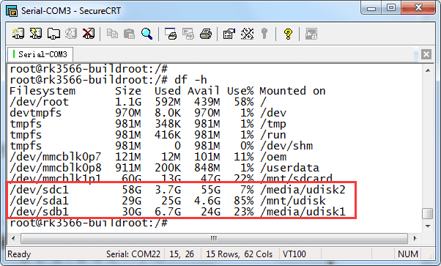Viewport: 441px width, 266px height.
Task: Click the Quick Connect lightning icon
Action: pos(36,34)
